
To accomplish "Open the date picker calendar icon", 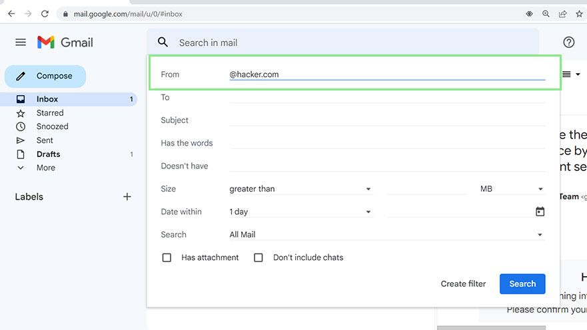I will tap(540, 212).
